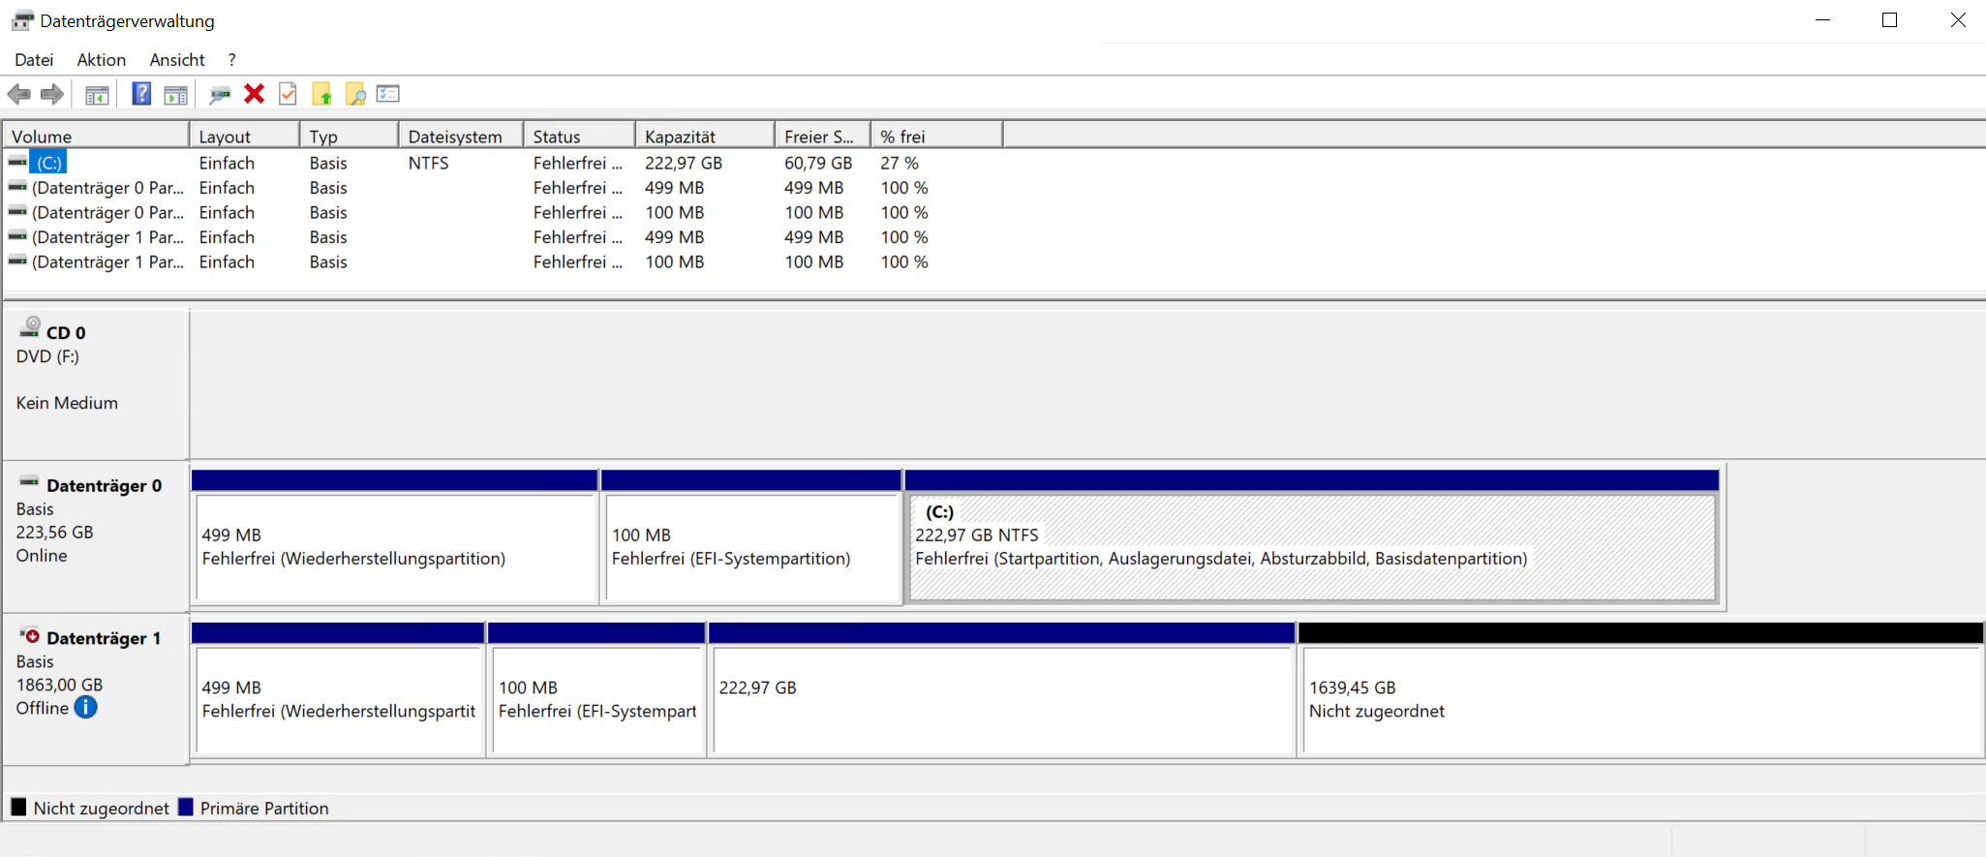Viewport: 1986px width, 857px height.
Task: Click the Nicht zugeordnet legend label
Action: coord(102,809)
